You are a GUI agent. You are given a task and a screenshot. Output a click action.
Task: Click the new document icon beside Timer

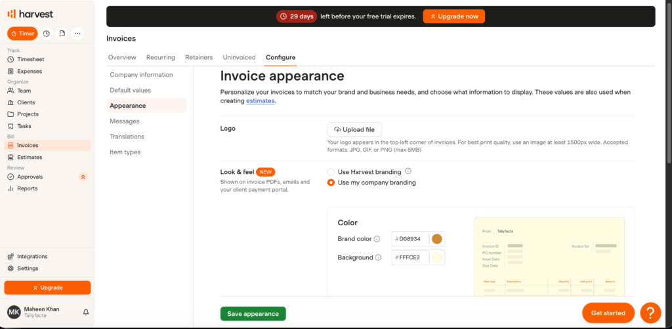62,33
